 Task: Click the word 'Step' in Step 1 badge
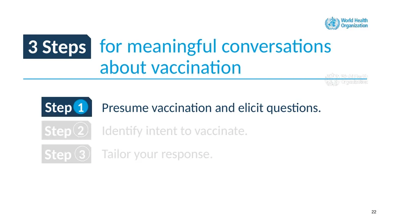(x=58, y=108)
